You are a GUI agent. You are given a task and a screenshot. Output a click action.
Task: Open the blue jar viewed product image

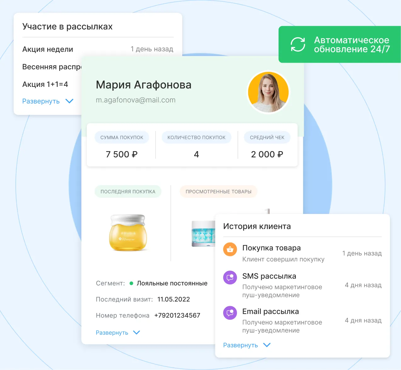pos(203,233)
